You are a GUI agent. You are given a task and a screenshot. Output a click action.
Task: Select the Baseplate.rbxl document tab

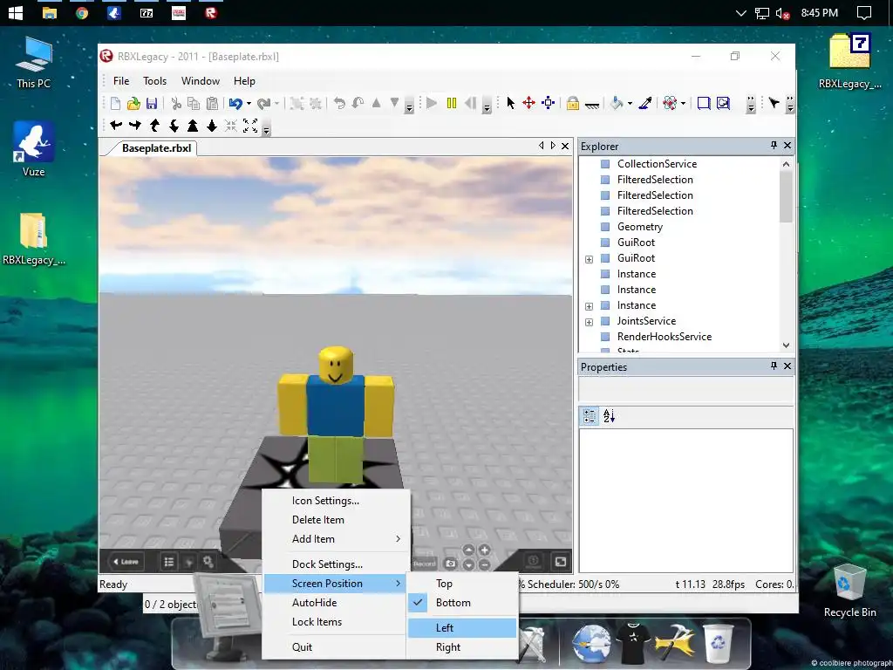156,148
